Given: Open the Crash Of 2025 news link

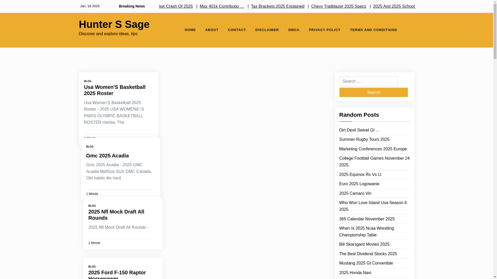Looking at the screenshot, I should (x=176, y=6).
